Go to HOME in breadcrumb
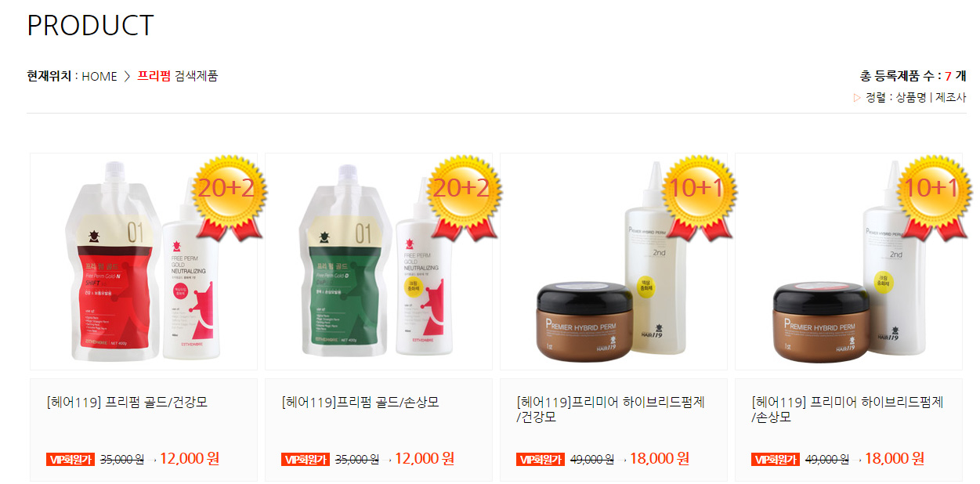 coord(99,76)
